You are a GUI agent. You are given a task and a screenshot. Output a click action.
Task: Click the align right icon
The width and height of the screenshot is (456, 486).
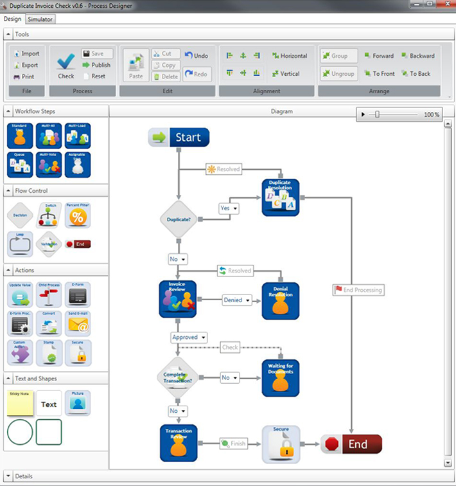pyautogui.click(x=257, y=55)
